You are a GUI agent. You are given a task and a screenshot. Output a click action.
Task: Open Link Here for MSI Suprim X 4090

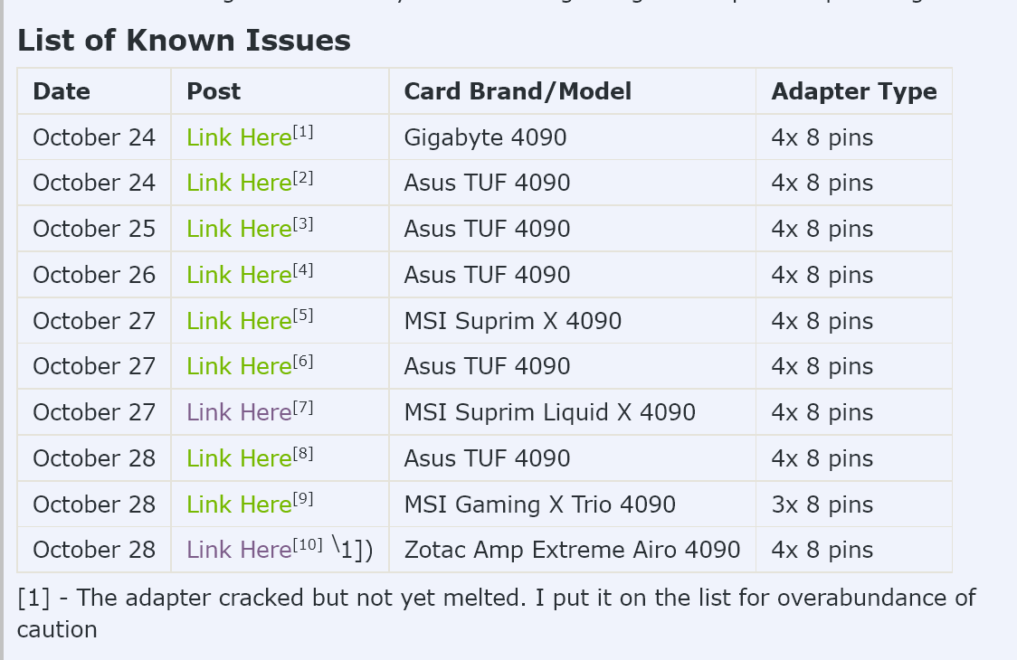[239, 322]
